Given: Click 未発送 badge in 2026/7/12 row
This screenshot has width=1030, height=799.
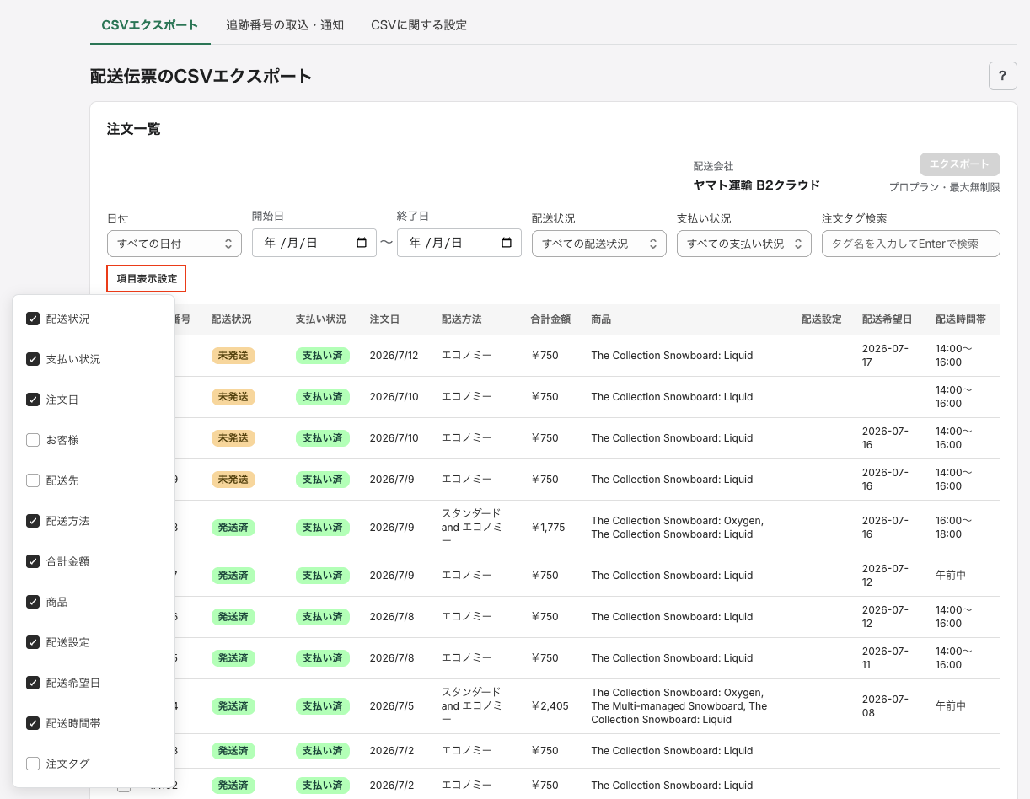Looking at the screenshot, I should (x=233, y=356).
